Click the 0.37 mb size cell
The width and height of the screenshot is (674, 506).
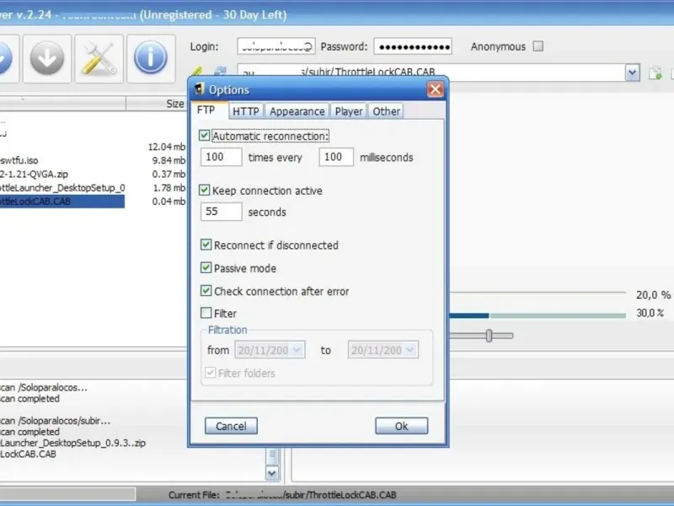click(x=168, y=175)
